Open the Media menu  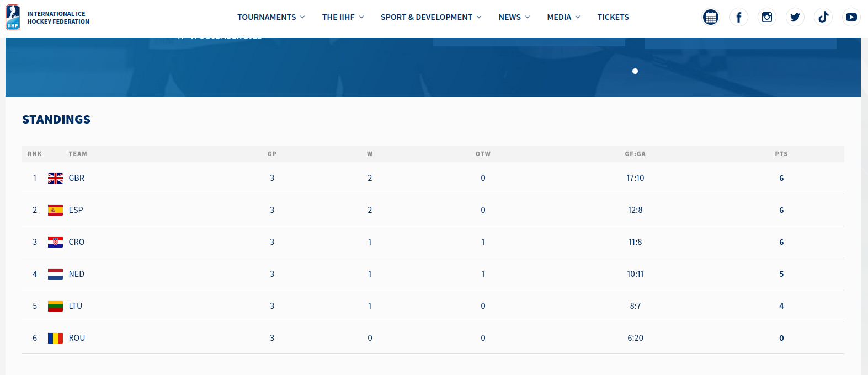tap(563, 17)
